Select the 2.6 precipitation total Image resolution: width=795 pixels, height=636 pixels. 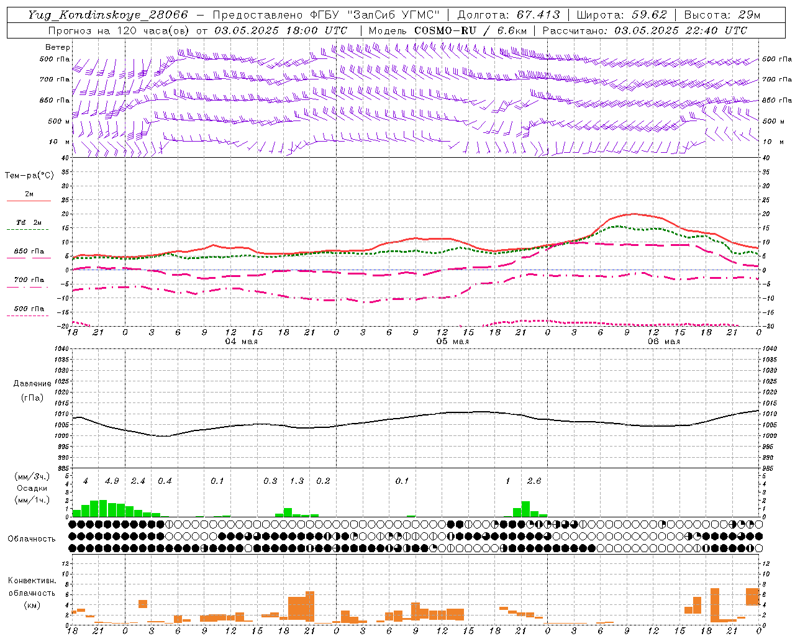coord(534,481)
